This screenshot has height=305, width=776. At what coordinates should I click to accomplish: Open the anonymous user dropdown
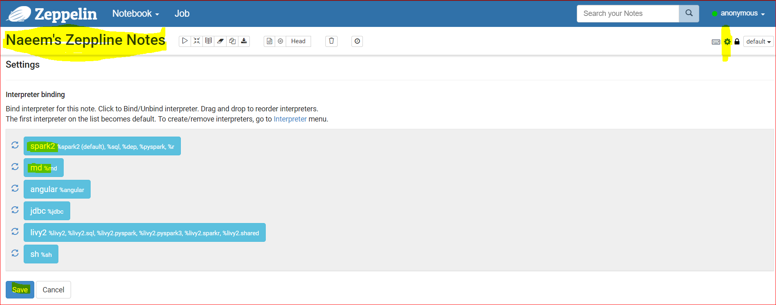pos(739,13)
